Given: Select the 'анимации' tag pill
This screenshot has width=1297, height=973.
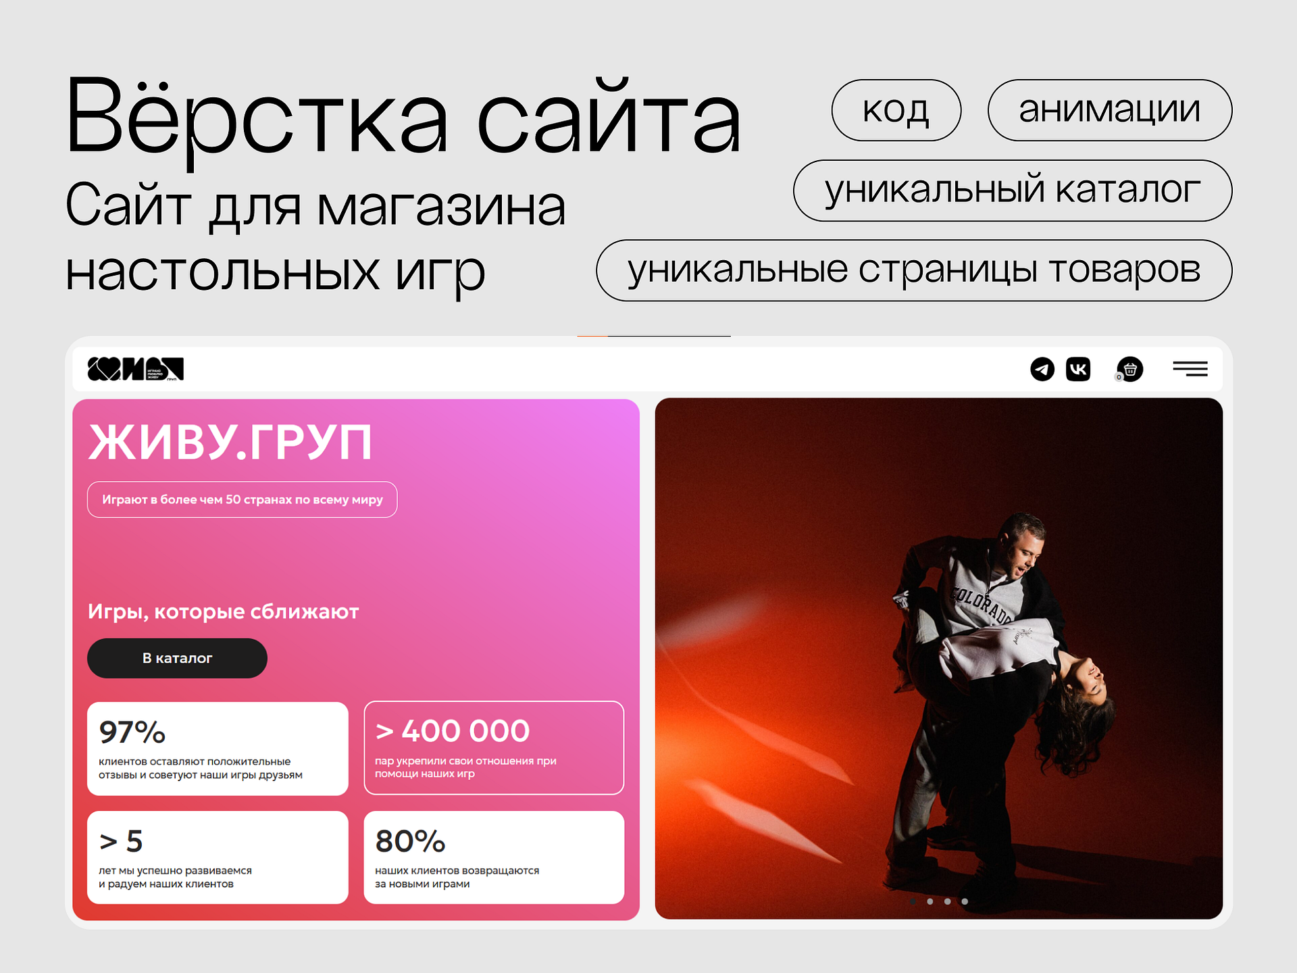Looking at the screenshot, I should tap(1110, 110).
